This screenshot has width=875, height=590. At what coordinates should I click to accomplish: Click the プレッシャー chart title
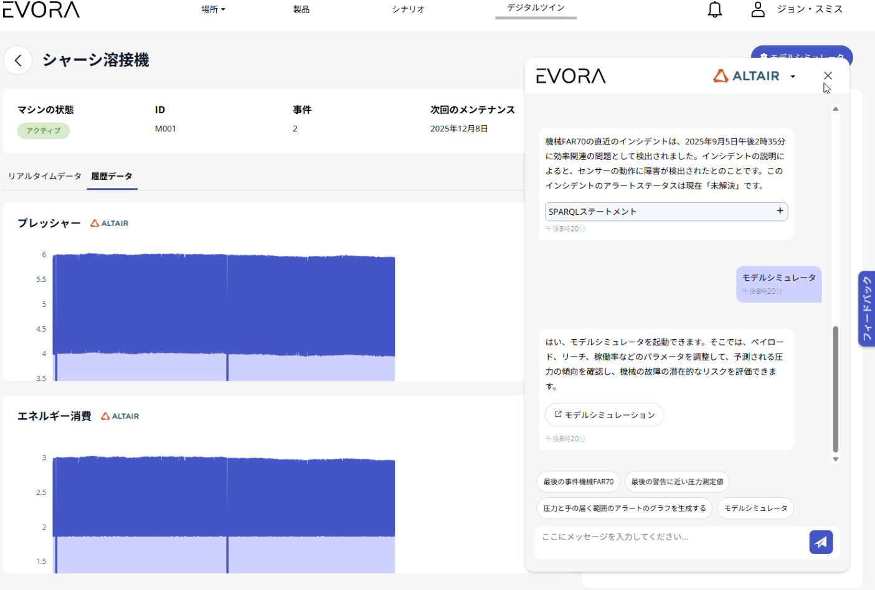[x=49, y=223]
